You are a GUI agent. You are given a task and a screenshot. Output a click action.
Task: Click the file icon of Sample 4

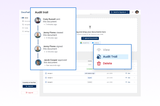pyautogui.click(x=46, y=78)
